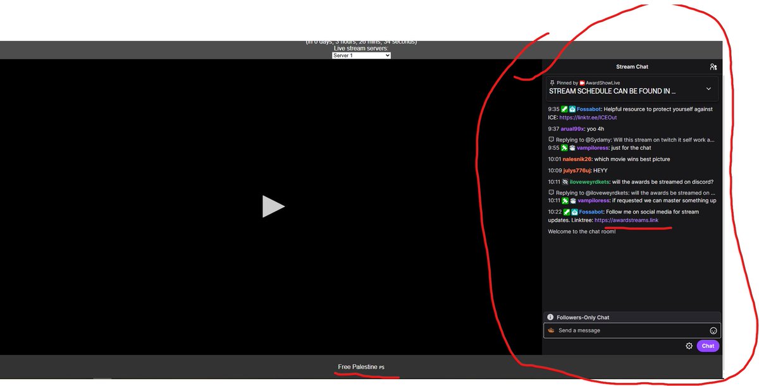Click the avatar icon in the message box

pos(551,330)
